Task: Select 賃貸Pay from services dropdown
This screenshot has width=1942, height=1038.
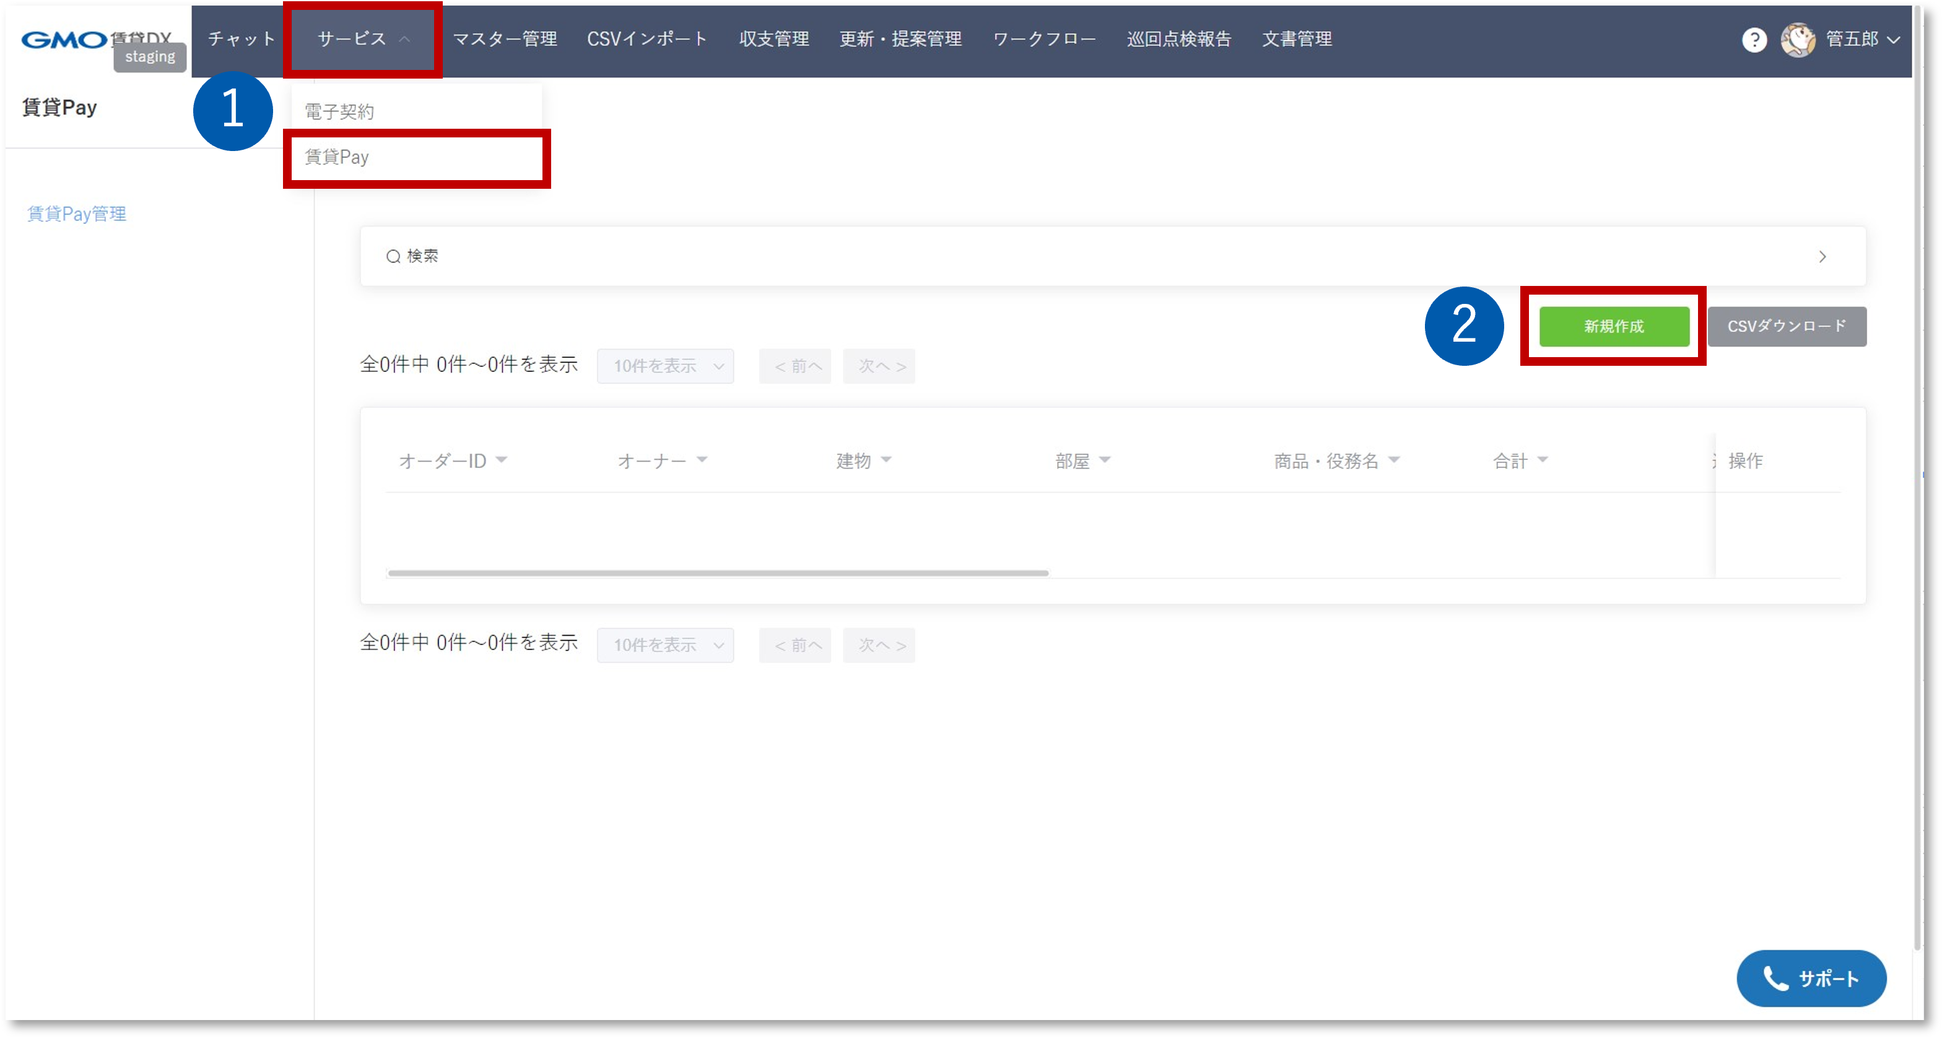Action: [x=337, y=157]
